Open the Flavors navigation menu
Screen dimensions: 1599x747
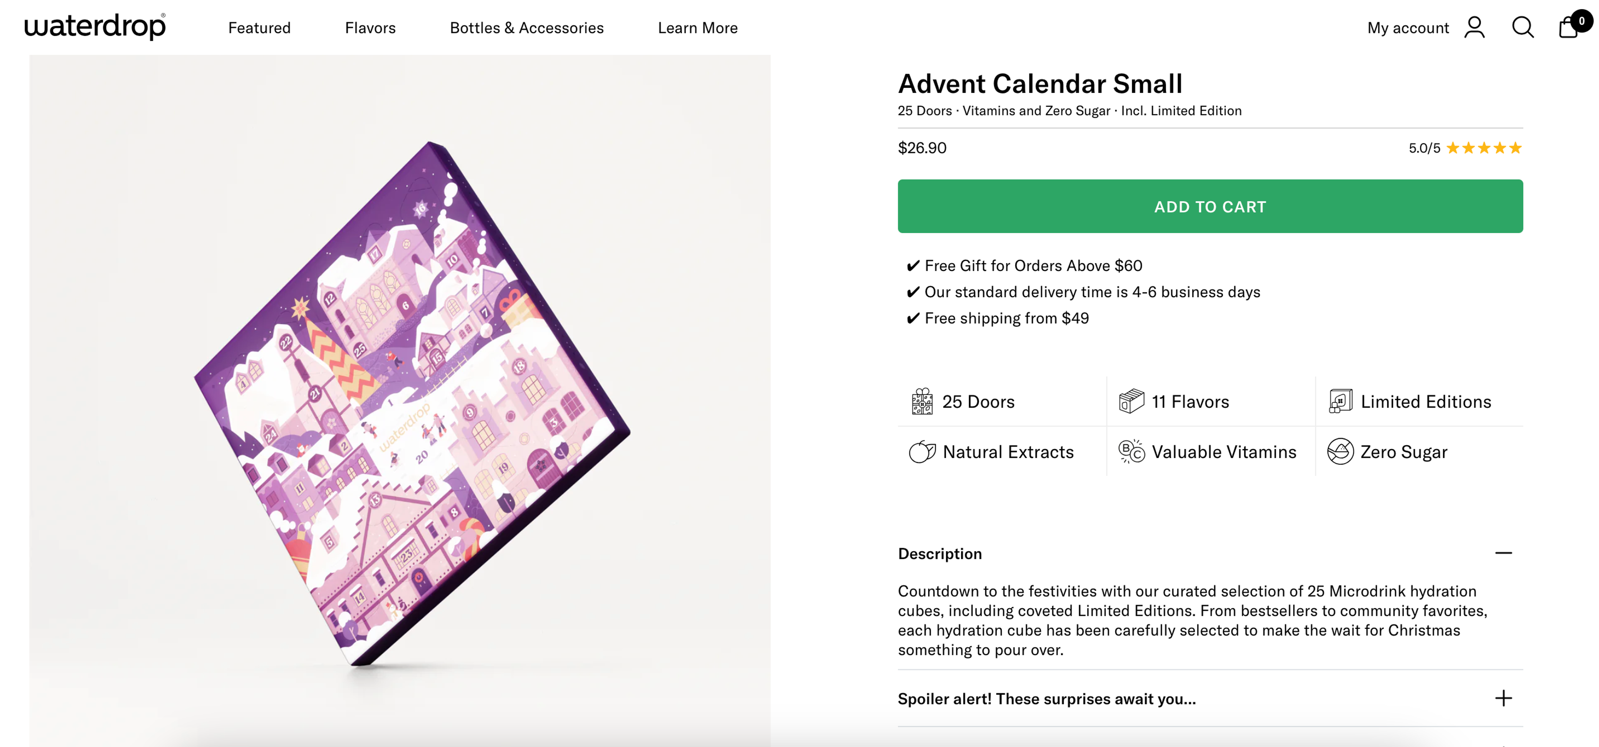coord(370,27)
